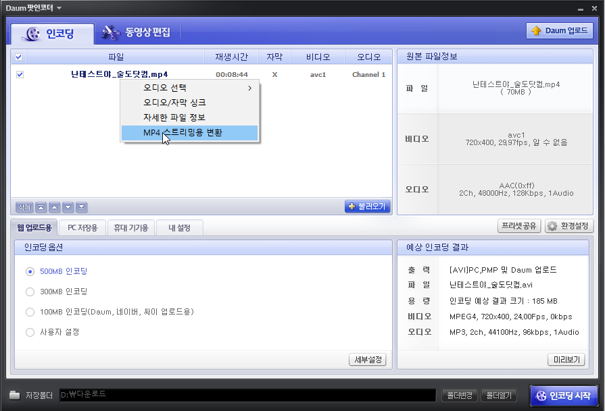Screen dimensions: 605x411
Task: Select 자세한 파일 정보 menu entry
Action: click(189, 117)
